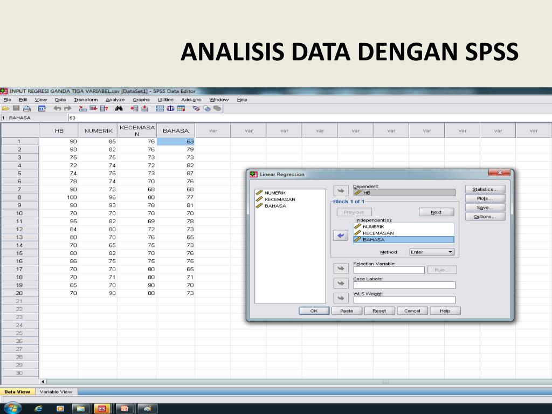Screen dimensions: 552x414
Task: Toggle the Value Labels toolbar icon
Action: 196,108
